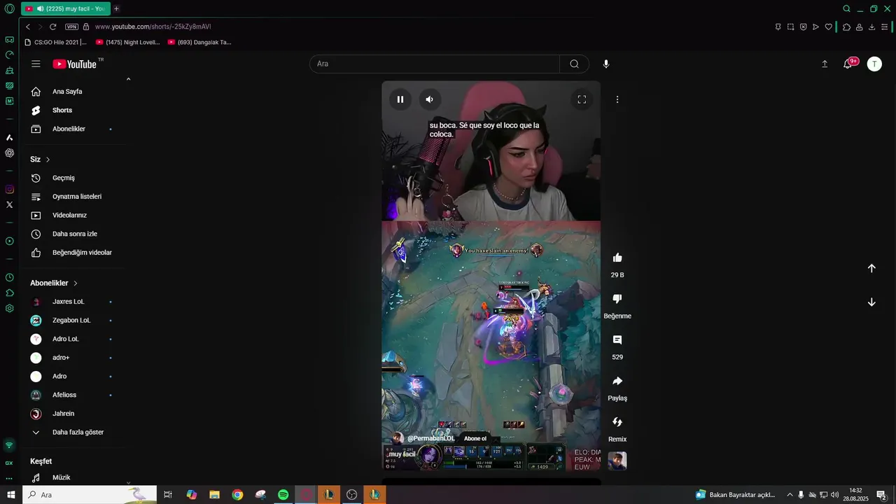This screenshot has height=504, width=896.
Task: Expand the Siz section chevron
Action: click(48, 160)
